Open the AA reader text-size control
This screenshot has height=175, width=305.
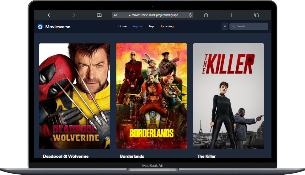pyautogui.click(x=115, y=15)
